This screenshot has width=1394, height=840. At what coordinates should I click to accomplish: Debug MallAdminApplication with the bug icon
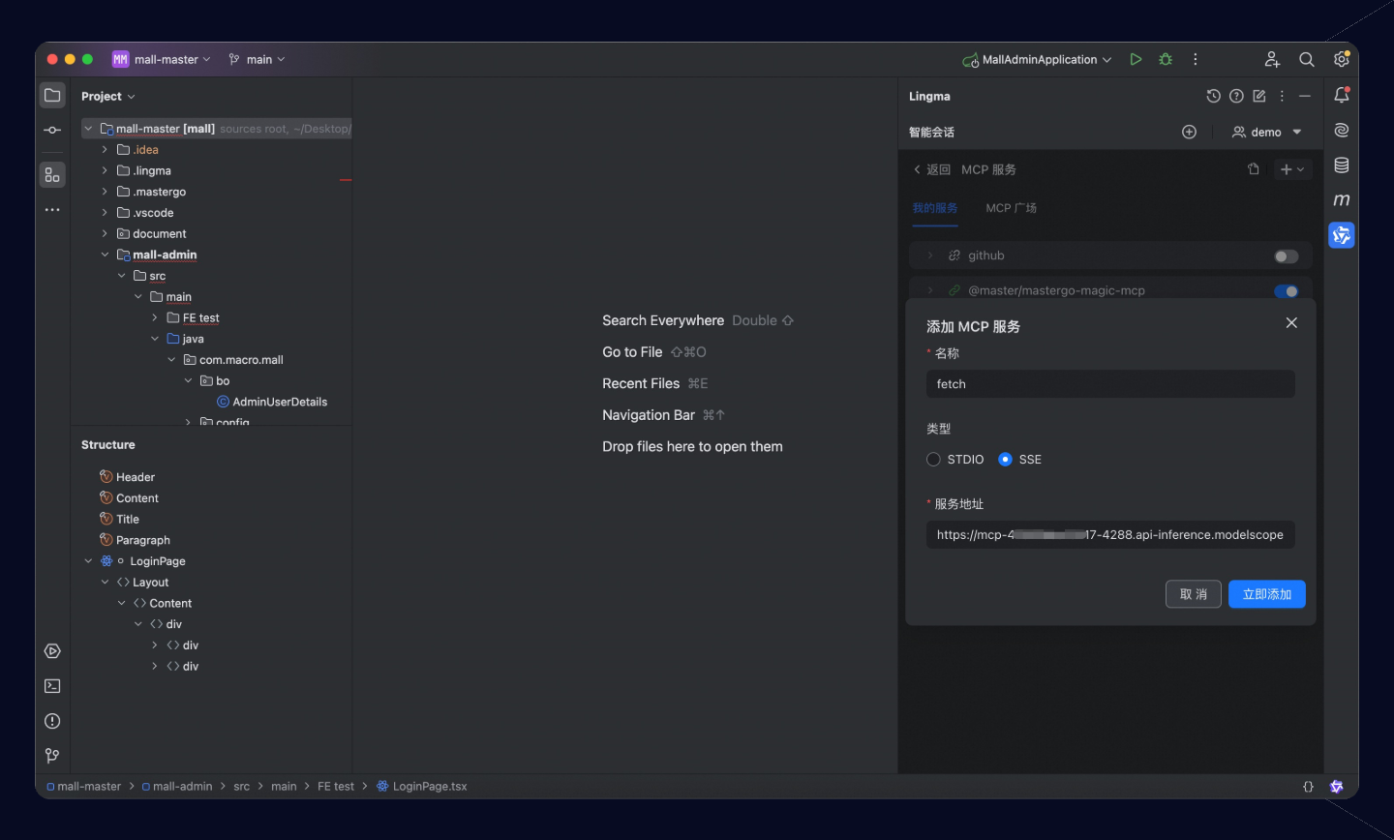[1166, 59]
